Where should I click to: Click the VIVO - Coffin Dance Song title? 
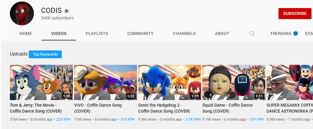(x=98, y=108)
